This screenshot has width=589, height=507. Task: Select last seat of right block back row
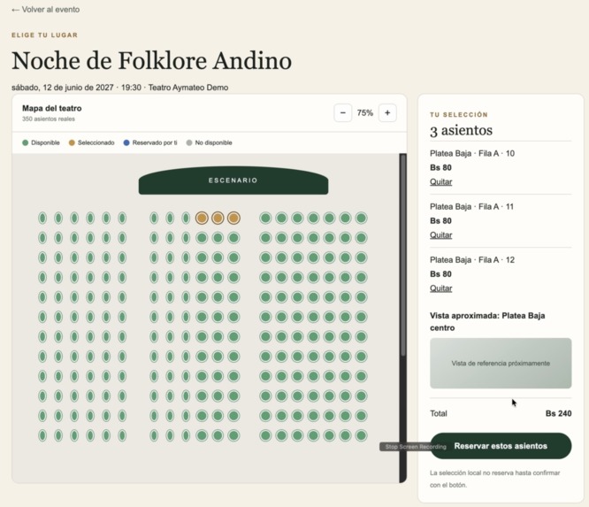(x=361, y=435)
